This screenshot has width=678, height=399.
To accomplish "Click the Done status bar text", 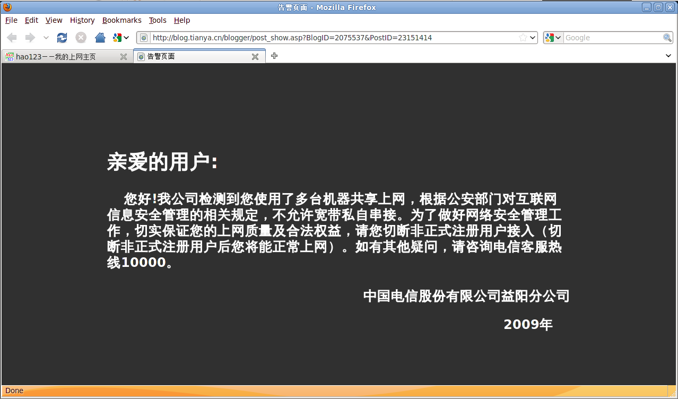I will pyautogui.click(x=14, y=391).
